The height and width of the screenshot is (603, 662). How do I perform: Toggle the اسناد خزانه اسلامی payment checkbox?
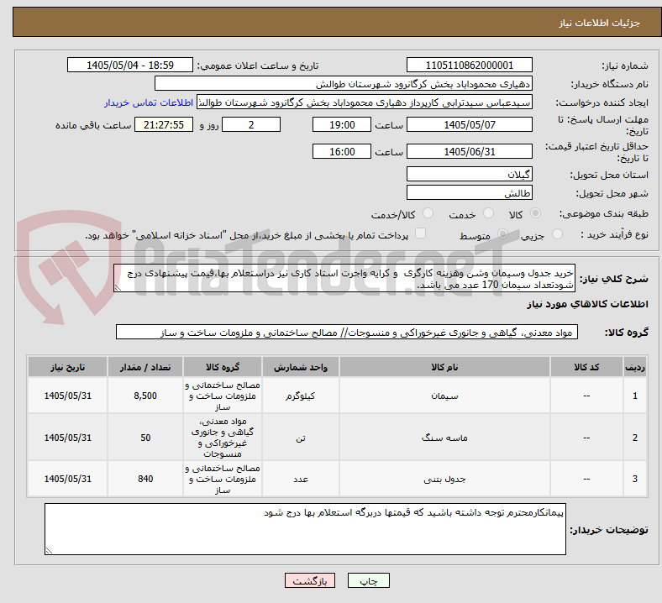[420, 233]
